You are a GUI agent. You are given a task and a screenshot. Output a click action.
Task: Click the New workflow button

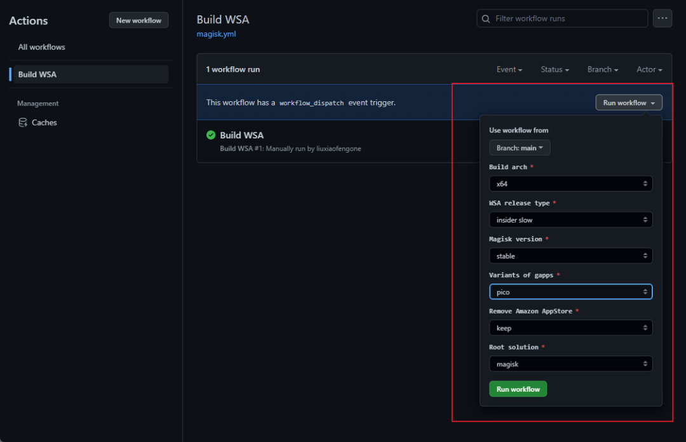[138, 20]
